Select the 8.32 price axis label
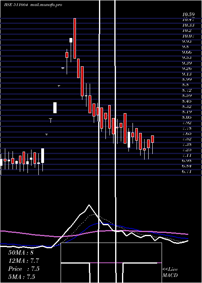The height and width of the screenshot is (283, 202). [187, 106]
